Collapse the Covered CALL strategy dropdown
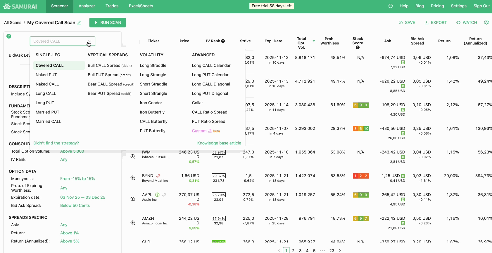 pos(89,41)
